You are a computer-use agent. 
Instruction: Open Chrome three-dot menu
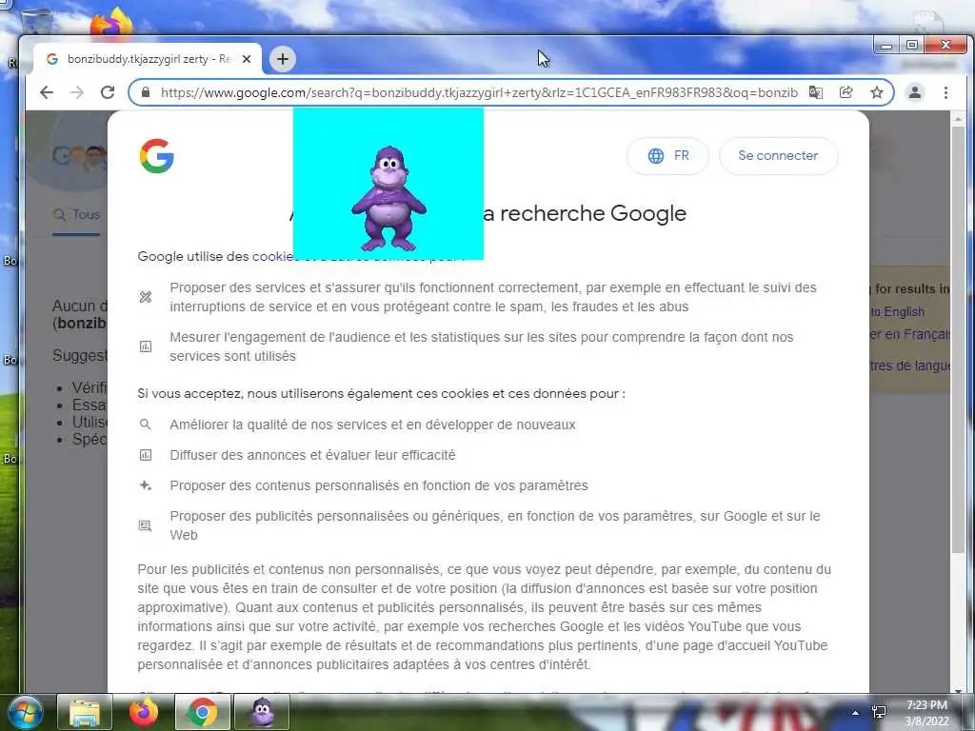[x=945, y=92]
